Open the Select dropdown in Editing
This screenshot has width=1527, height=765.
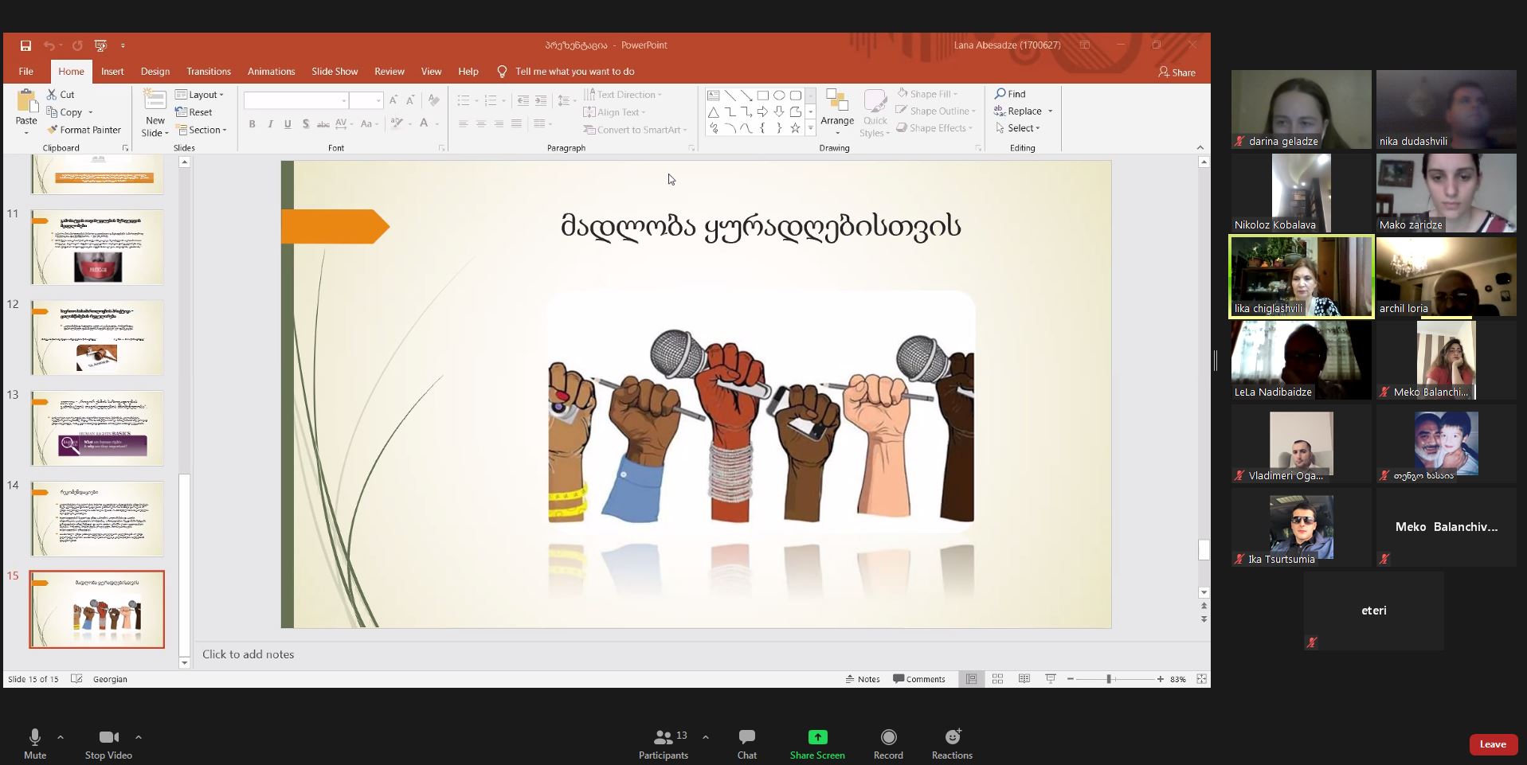pos(1018,128)
